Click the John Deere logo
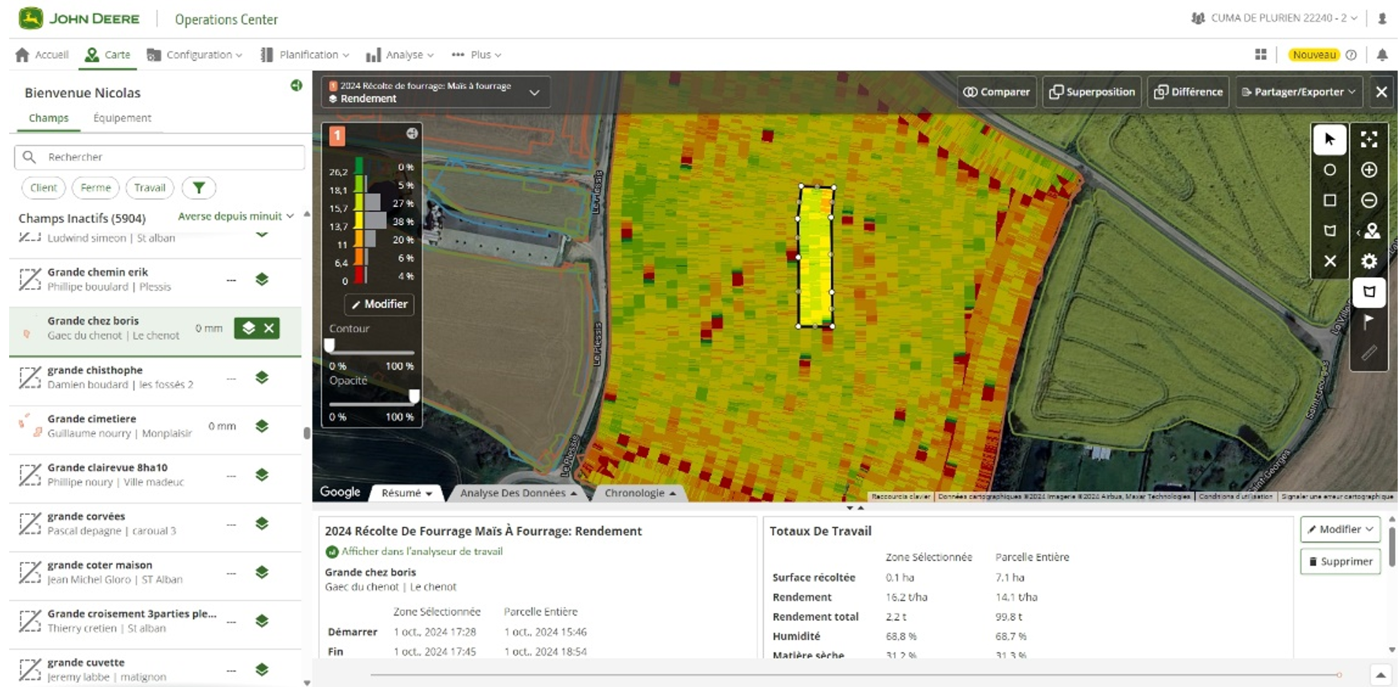The width and height of the screenshot is (1400, 687). 79,19
